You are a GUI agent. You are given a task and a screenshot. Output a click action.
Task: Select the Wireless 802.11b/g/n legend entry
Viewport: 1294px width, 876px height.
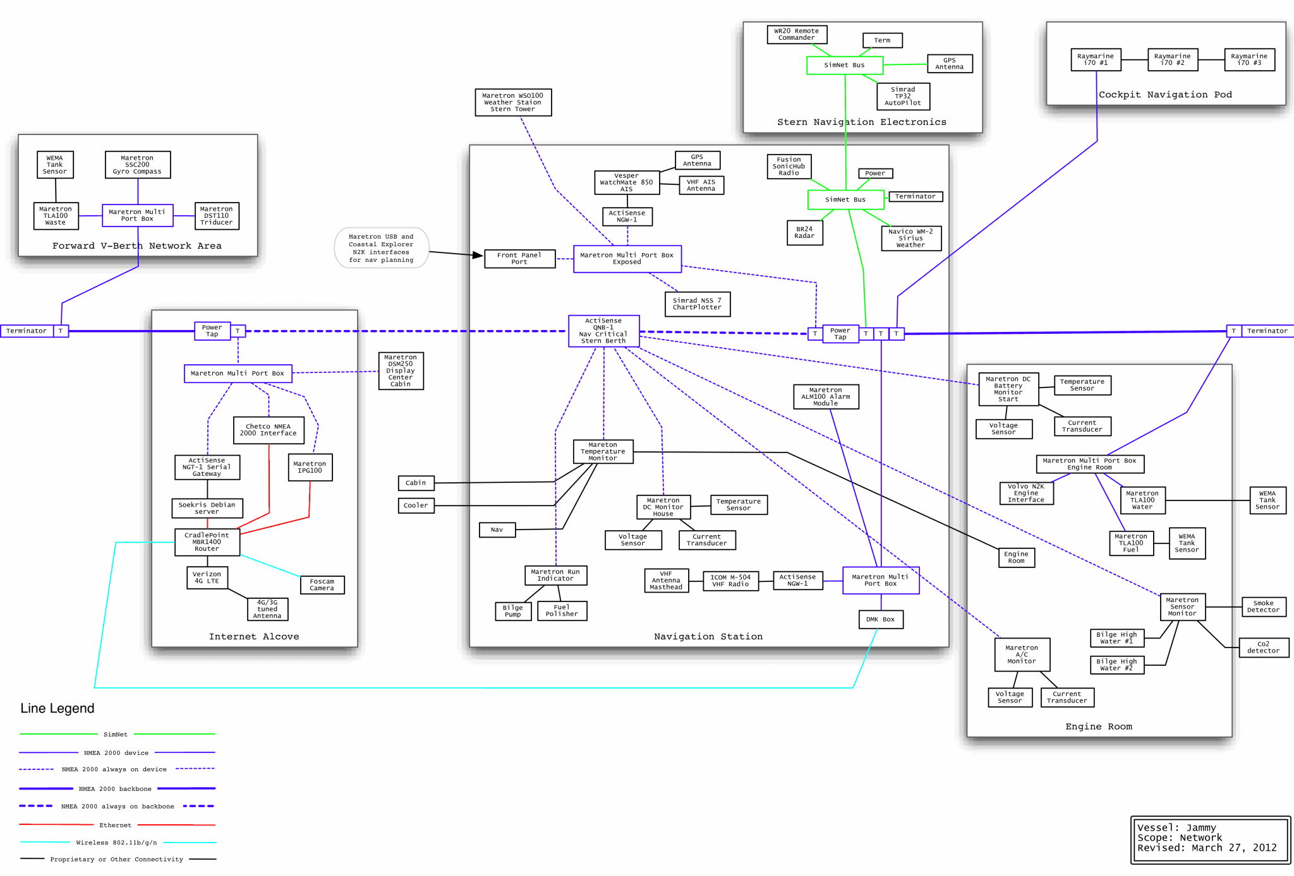[x=118, y=843]
